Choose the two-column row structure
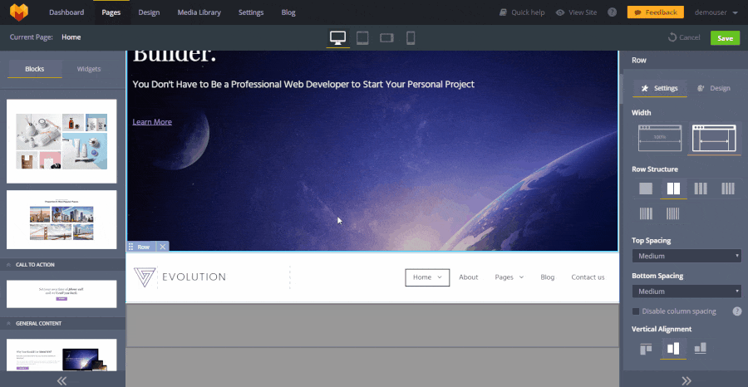The width and height of the screenshot is (748, 387). pyautogui.click(x=673, y=189)
